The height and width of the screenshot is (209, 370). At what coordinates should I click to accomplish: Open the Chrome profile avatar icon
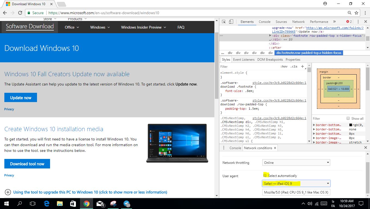click(x=325, y=4)
